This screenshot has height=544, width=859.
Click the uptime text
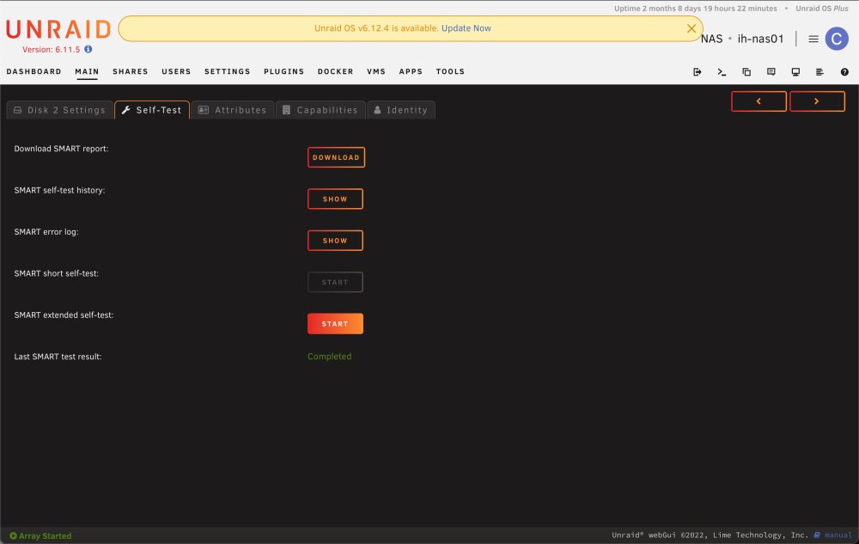click(x=695, y=9)
